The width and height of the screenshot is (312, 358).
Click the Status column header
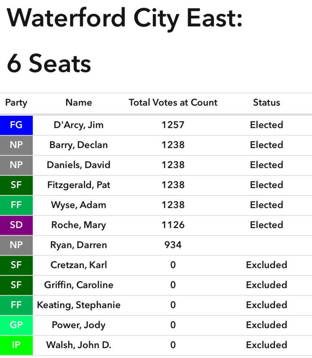point(266,103)
